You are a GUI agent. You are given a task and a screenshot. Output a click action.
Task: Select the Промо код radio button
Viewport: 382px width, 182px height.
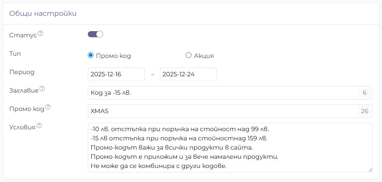point(91,55)
